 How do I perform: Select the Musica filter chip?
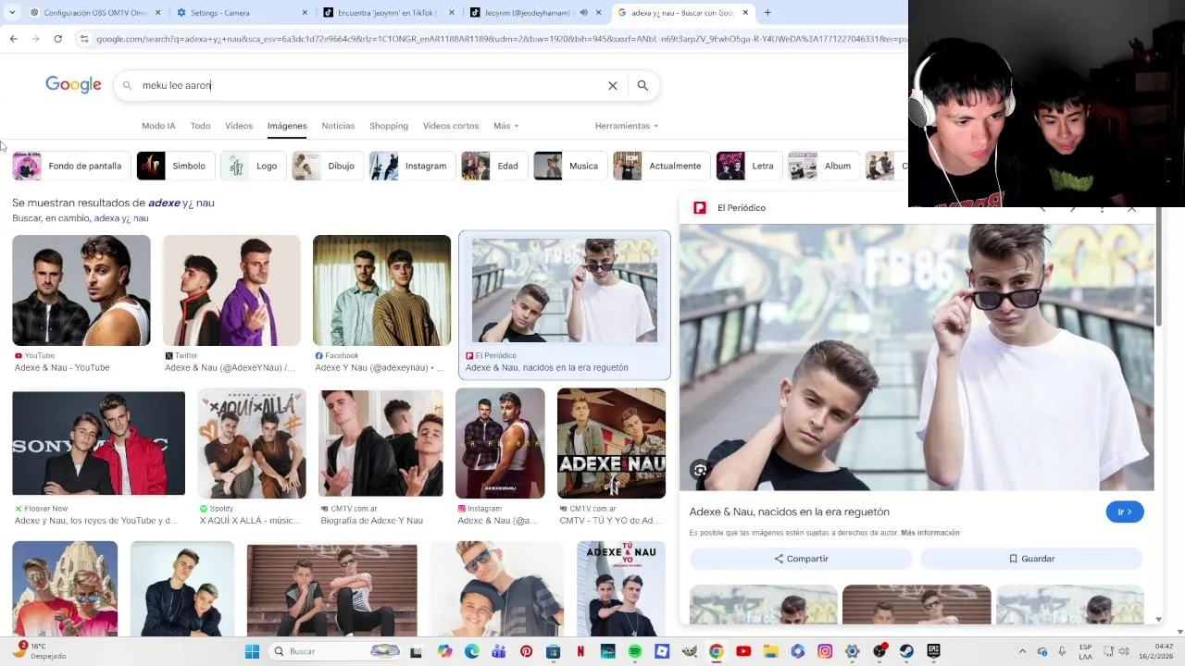(x=569, y=166)
